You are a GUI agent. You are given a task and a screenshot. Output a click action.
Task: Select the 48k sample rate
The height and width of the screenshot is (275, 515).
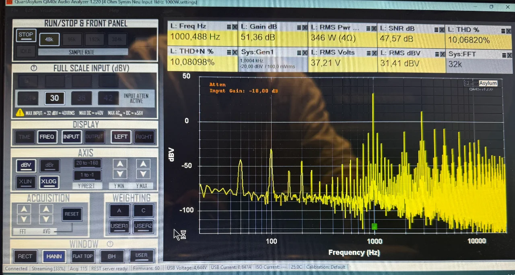[x=49, y=39]
